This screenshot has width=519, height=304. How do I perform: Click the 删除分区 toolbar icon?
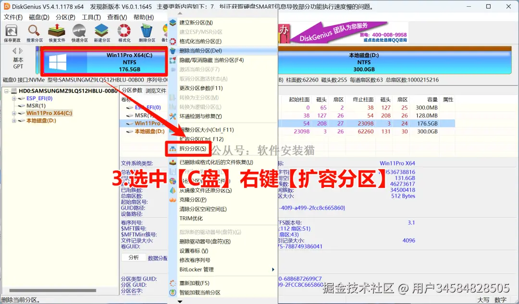[147, 34]
